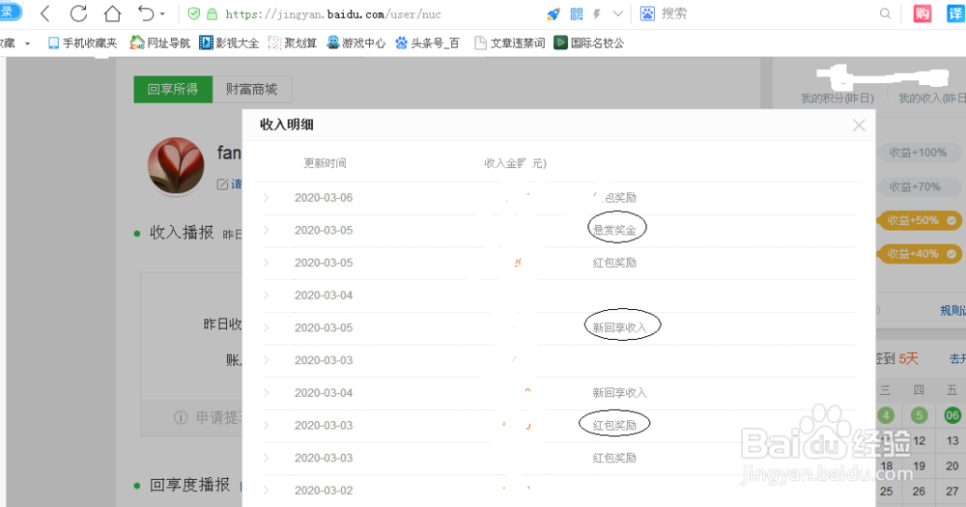
Task: Reload the page with refresh icon
Action: pyautogui.click(x=78, y=14)
